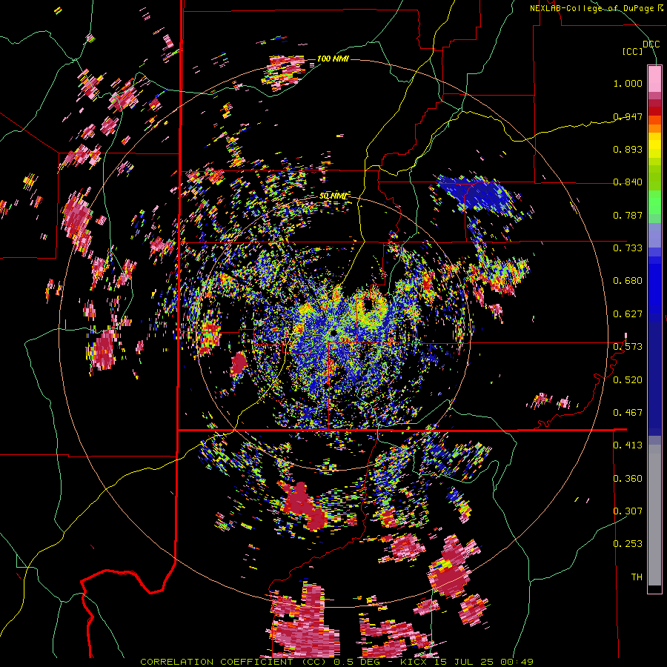Click the Correlation Coefficient caption at bottom
Image resolution: width=667 pixels, height=667 pixels.
click(x=336, y=662)
